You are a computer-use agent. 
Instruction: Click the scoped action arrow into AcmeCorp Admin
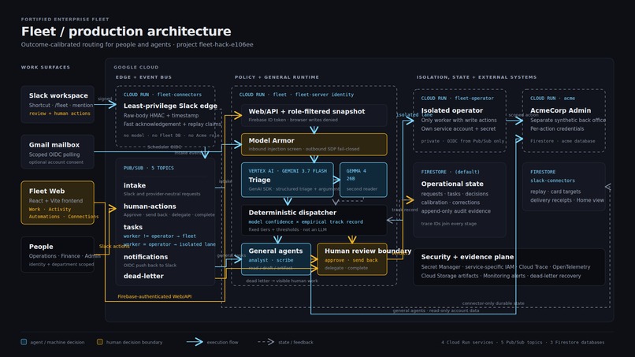click(514, 121)
